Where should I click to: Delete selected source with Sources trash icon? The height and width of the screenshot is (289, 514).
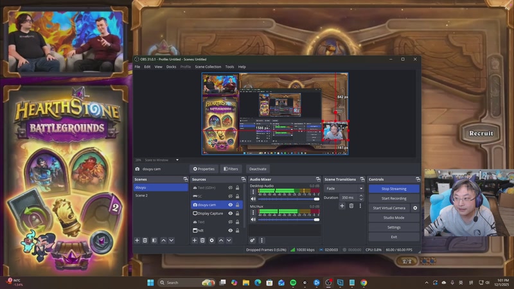(202, 240)
